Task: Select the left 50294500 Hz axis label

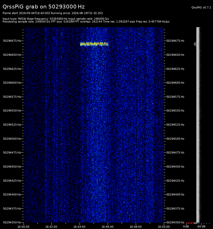Action: tap(12, 139)
